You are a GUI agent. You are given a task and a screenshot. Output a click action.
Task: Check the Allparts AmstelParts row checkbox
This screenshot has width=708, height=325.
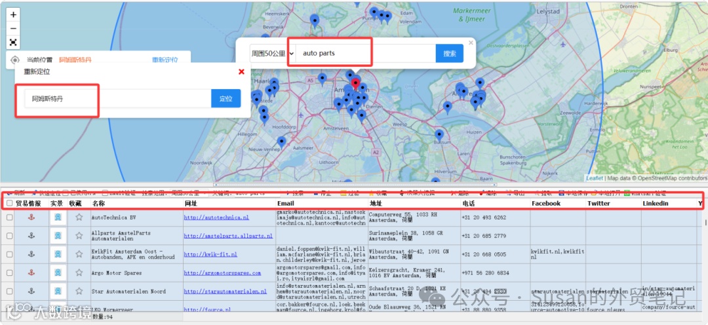tap(9, 236)
